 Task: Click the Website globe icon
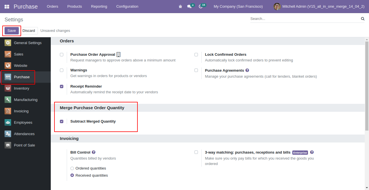coord(8,66)
